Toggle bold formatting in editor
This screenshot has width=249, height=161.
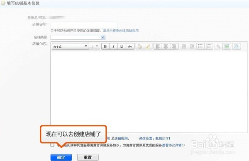[105, 46]
